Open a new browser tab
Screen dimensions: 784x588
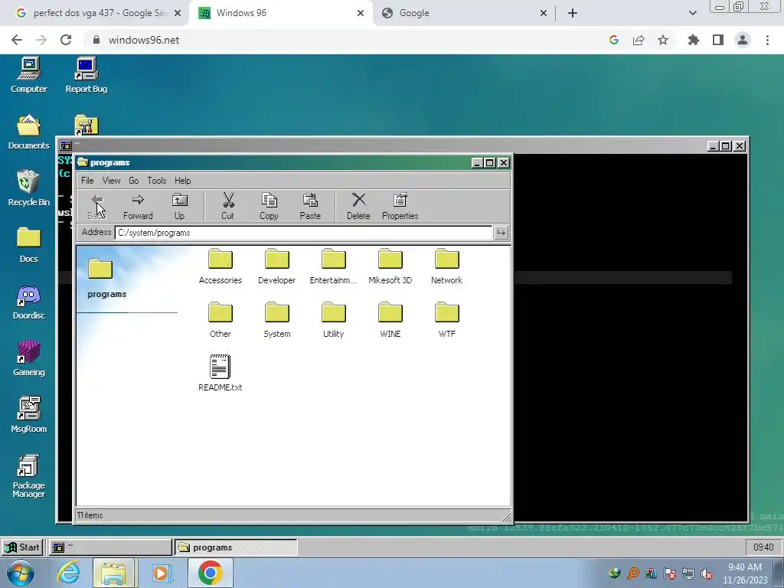coord(573,13)
